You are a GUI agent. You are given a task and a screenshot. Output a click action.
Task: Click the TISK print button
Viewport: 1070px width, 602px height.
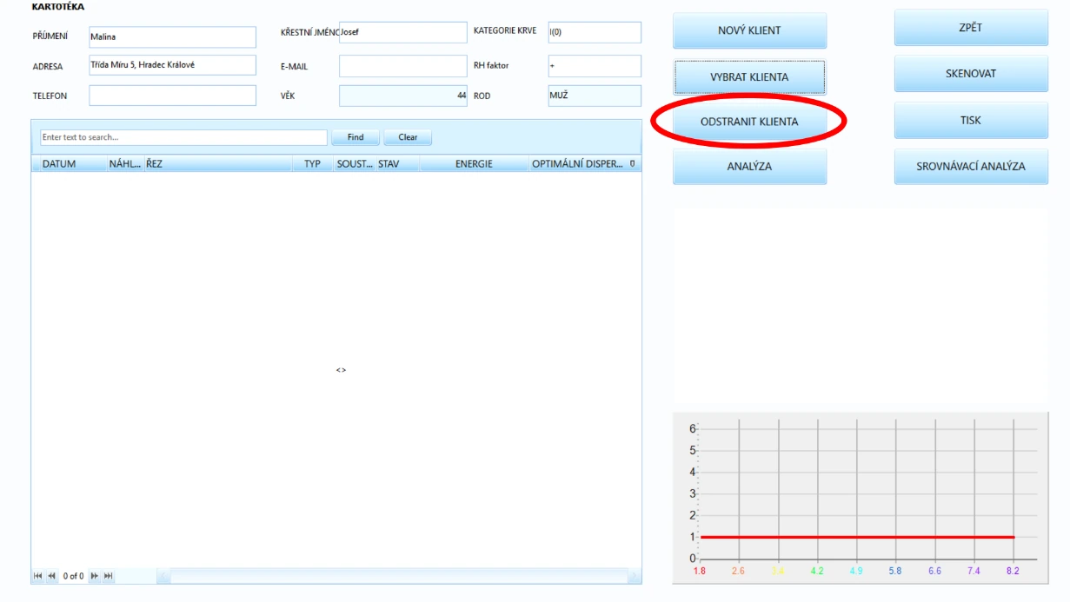[971, 121]
